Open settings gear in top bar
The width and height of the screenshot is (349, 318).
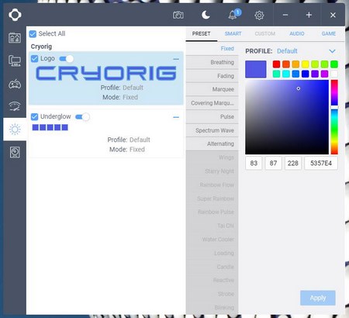point(259,16)
